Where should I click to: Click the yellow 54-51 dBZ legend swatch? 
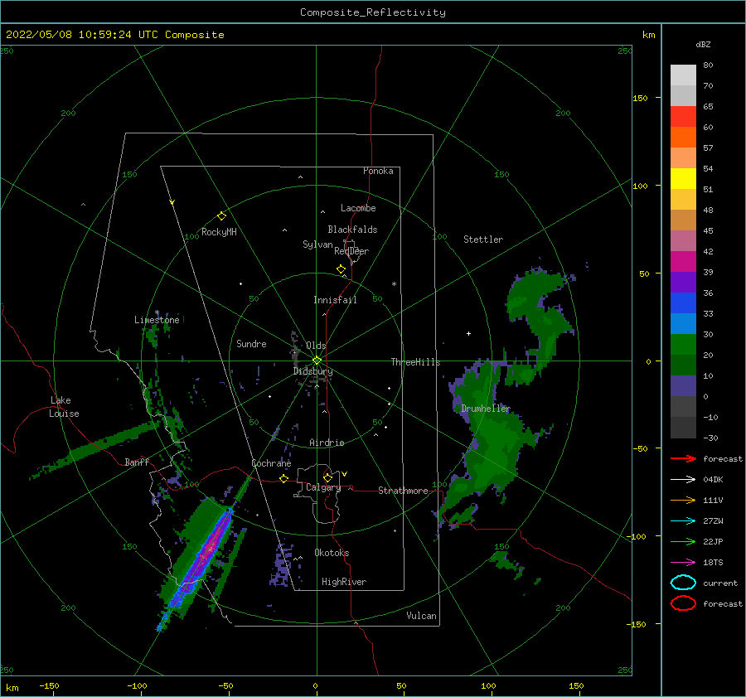point(683,179)
